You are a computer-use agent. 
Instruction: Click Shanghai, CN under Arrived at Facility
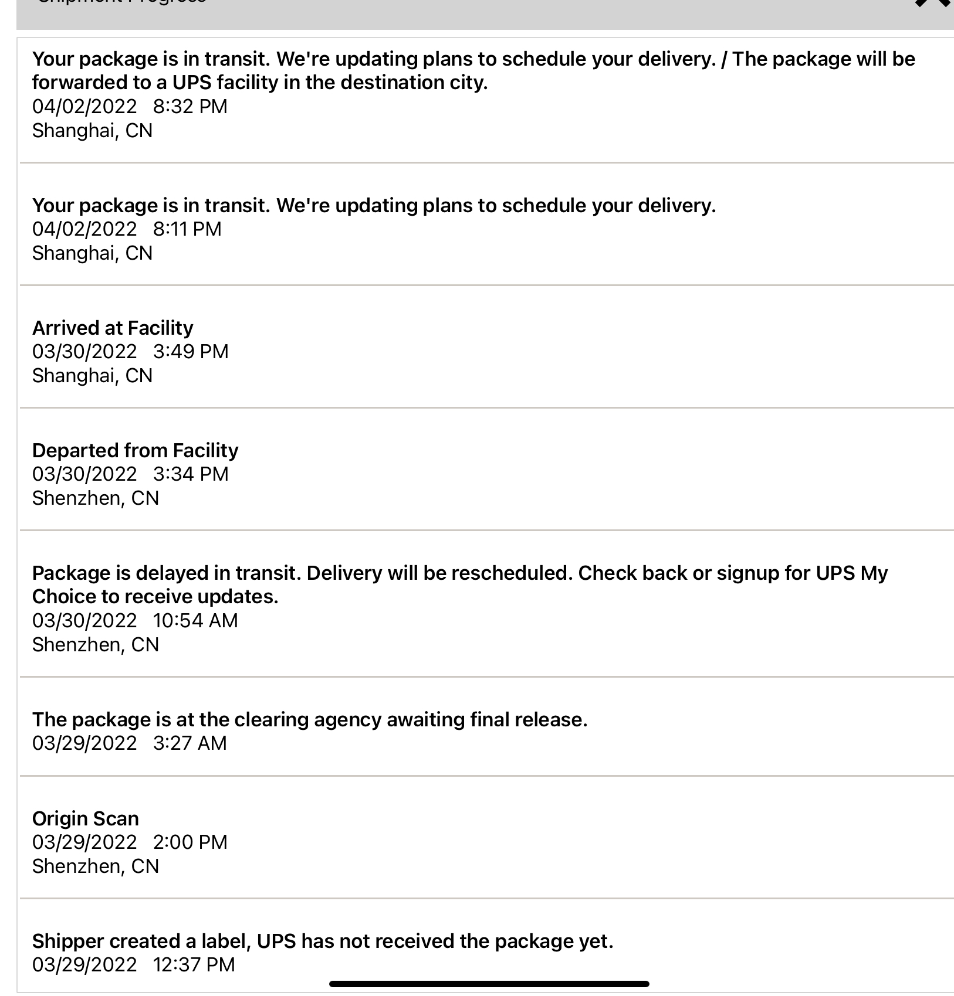pos(92,376)
